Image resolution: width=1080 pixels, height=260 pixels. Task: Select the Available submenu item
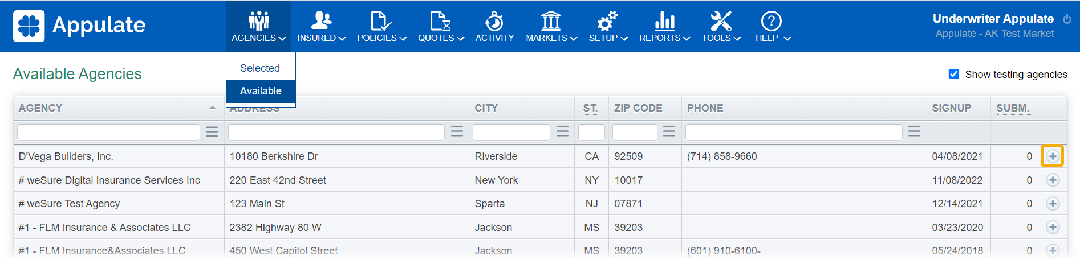[261, 91]
